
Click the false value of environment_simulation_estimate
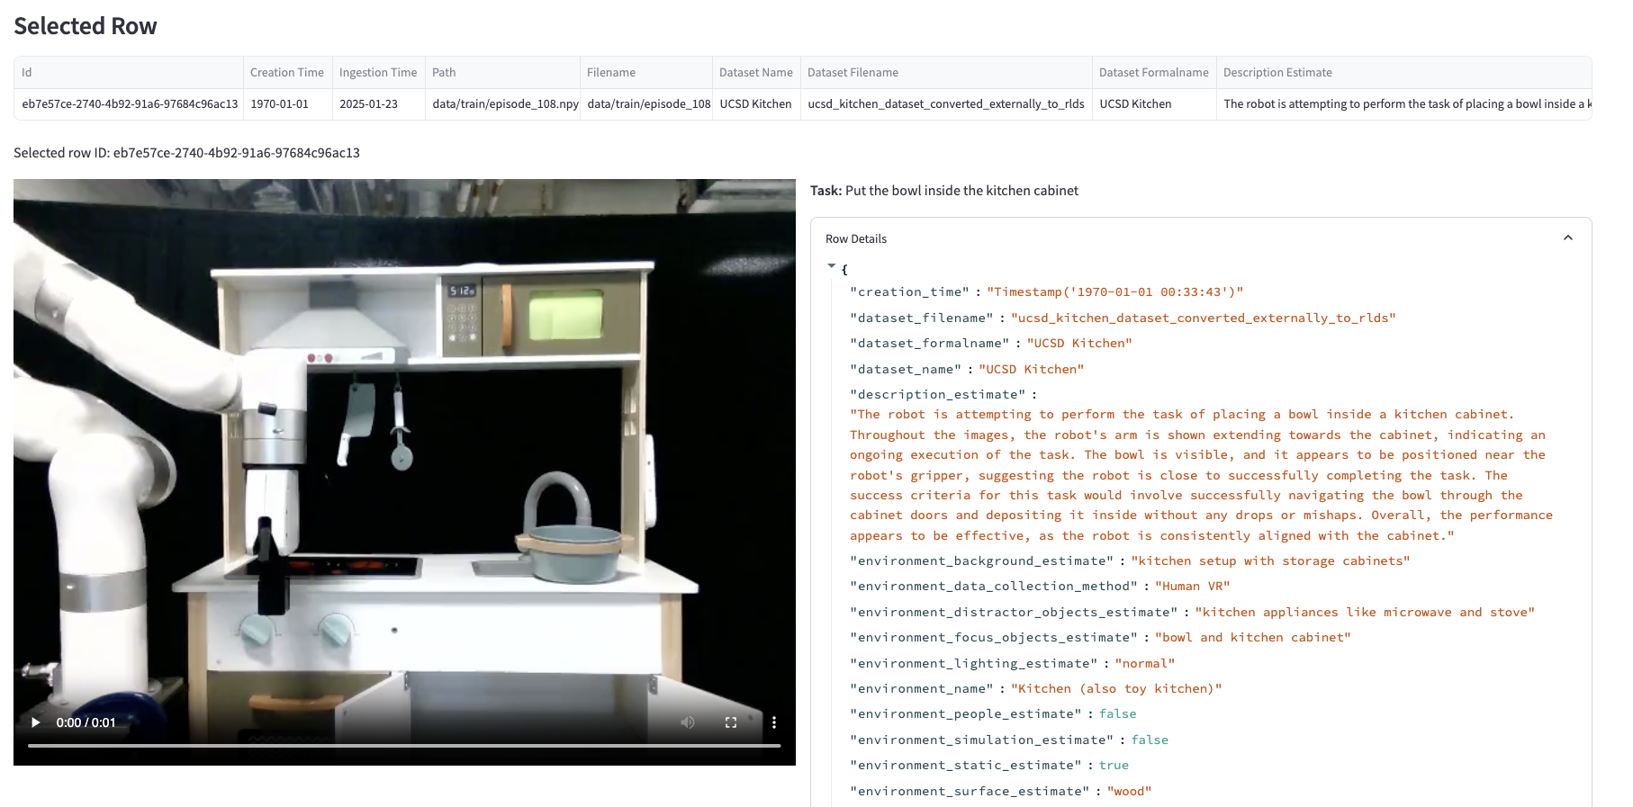(x=1150, y=740)
